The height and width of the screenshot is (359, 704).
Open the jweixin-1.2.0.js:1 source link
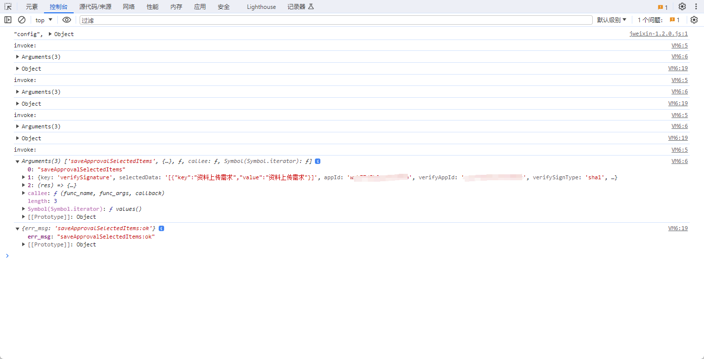coord(658,34)
